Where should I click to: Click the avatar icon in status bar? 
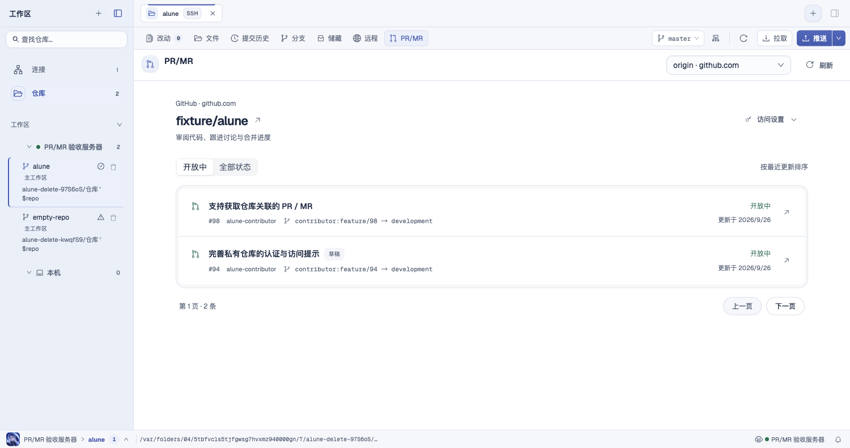pos(13,440)
